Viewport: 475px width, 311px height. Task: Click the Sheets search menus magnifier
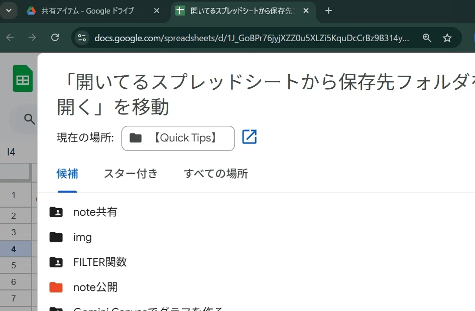coord(30,119)
